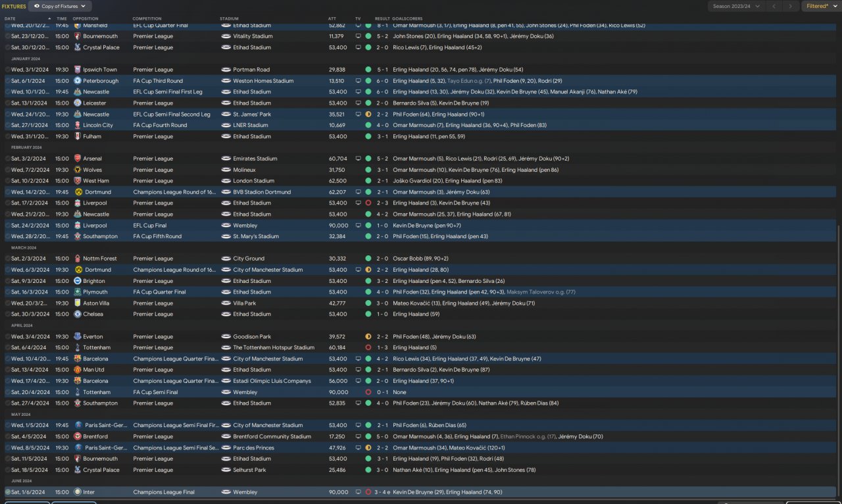842x504 pixels.
Task: Click the stadium icon beside Goodison Park
Action: [x=226, y=337]
